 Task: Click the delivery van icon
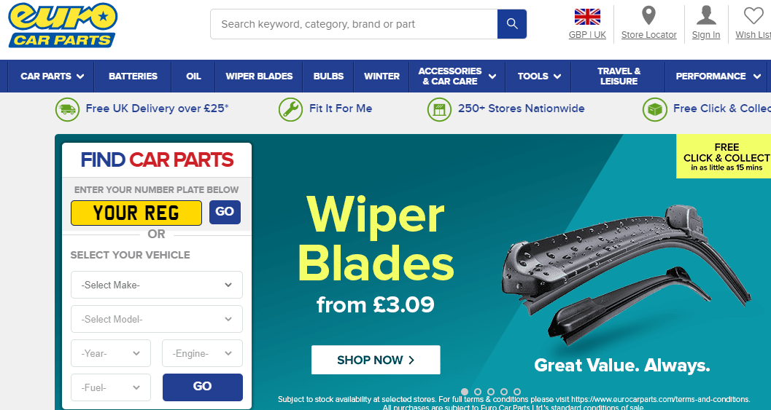click(67, 109)
